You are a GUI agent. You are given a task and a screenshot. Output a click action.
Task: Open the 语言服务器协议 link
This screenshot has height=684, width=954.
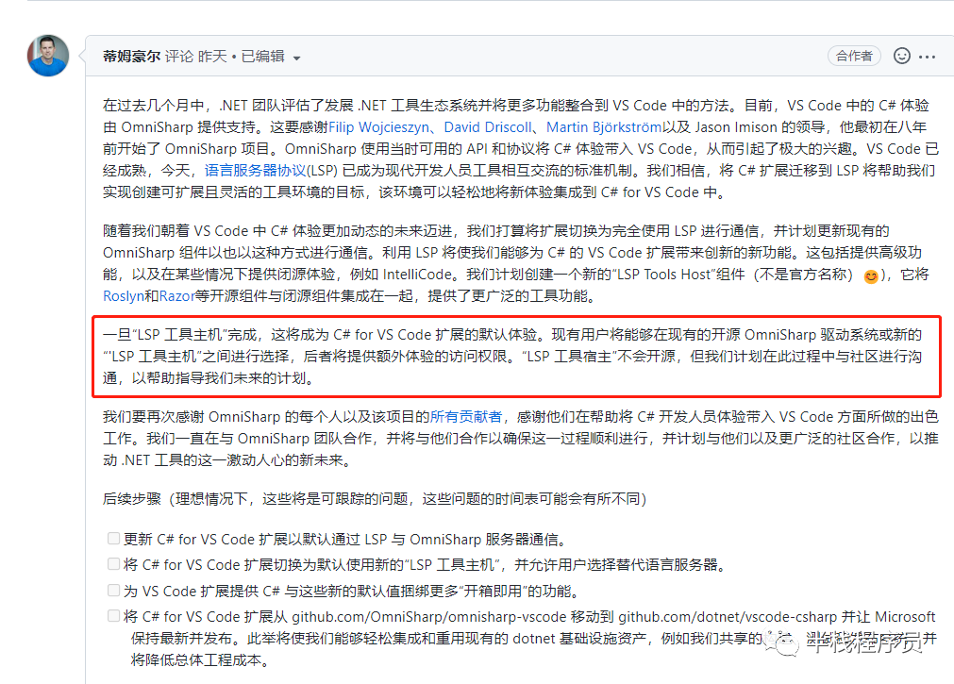(255, 171)
